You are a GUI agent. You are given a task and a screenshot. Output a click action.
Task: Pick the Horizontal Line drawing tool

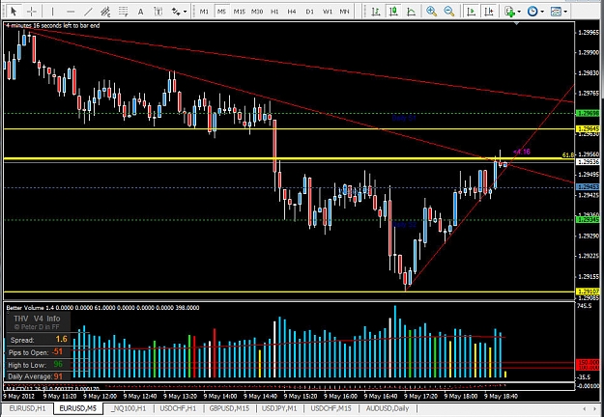click(x=71, y=12)
